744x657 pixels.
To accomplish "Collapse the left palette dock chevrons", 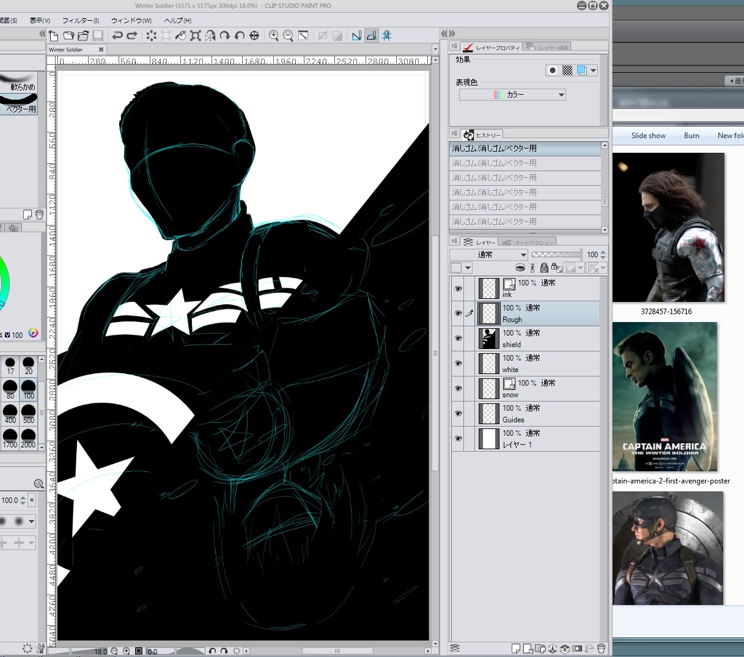I will (42, 34).
